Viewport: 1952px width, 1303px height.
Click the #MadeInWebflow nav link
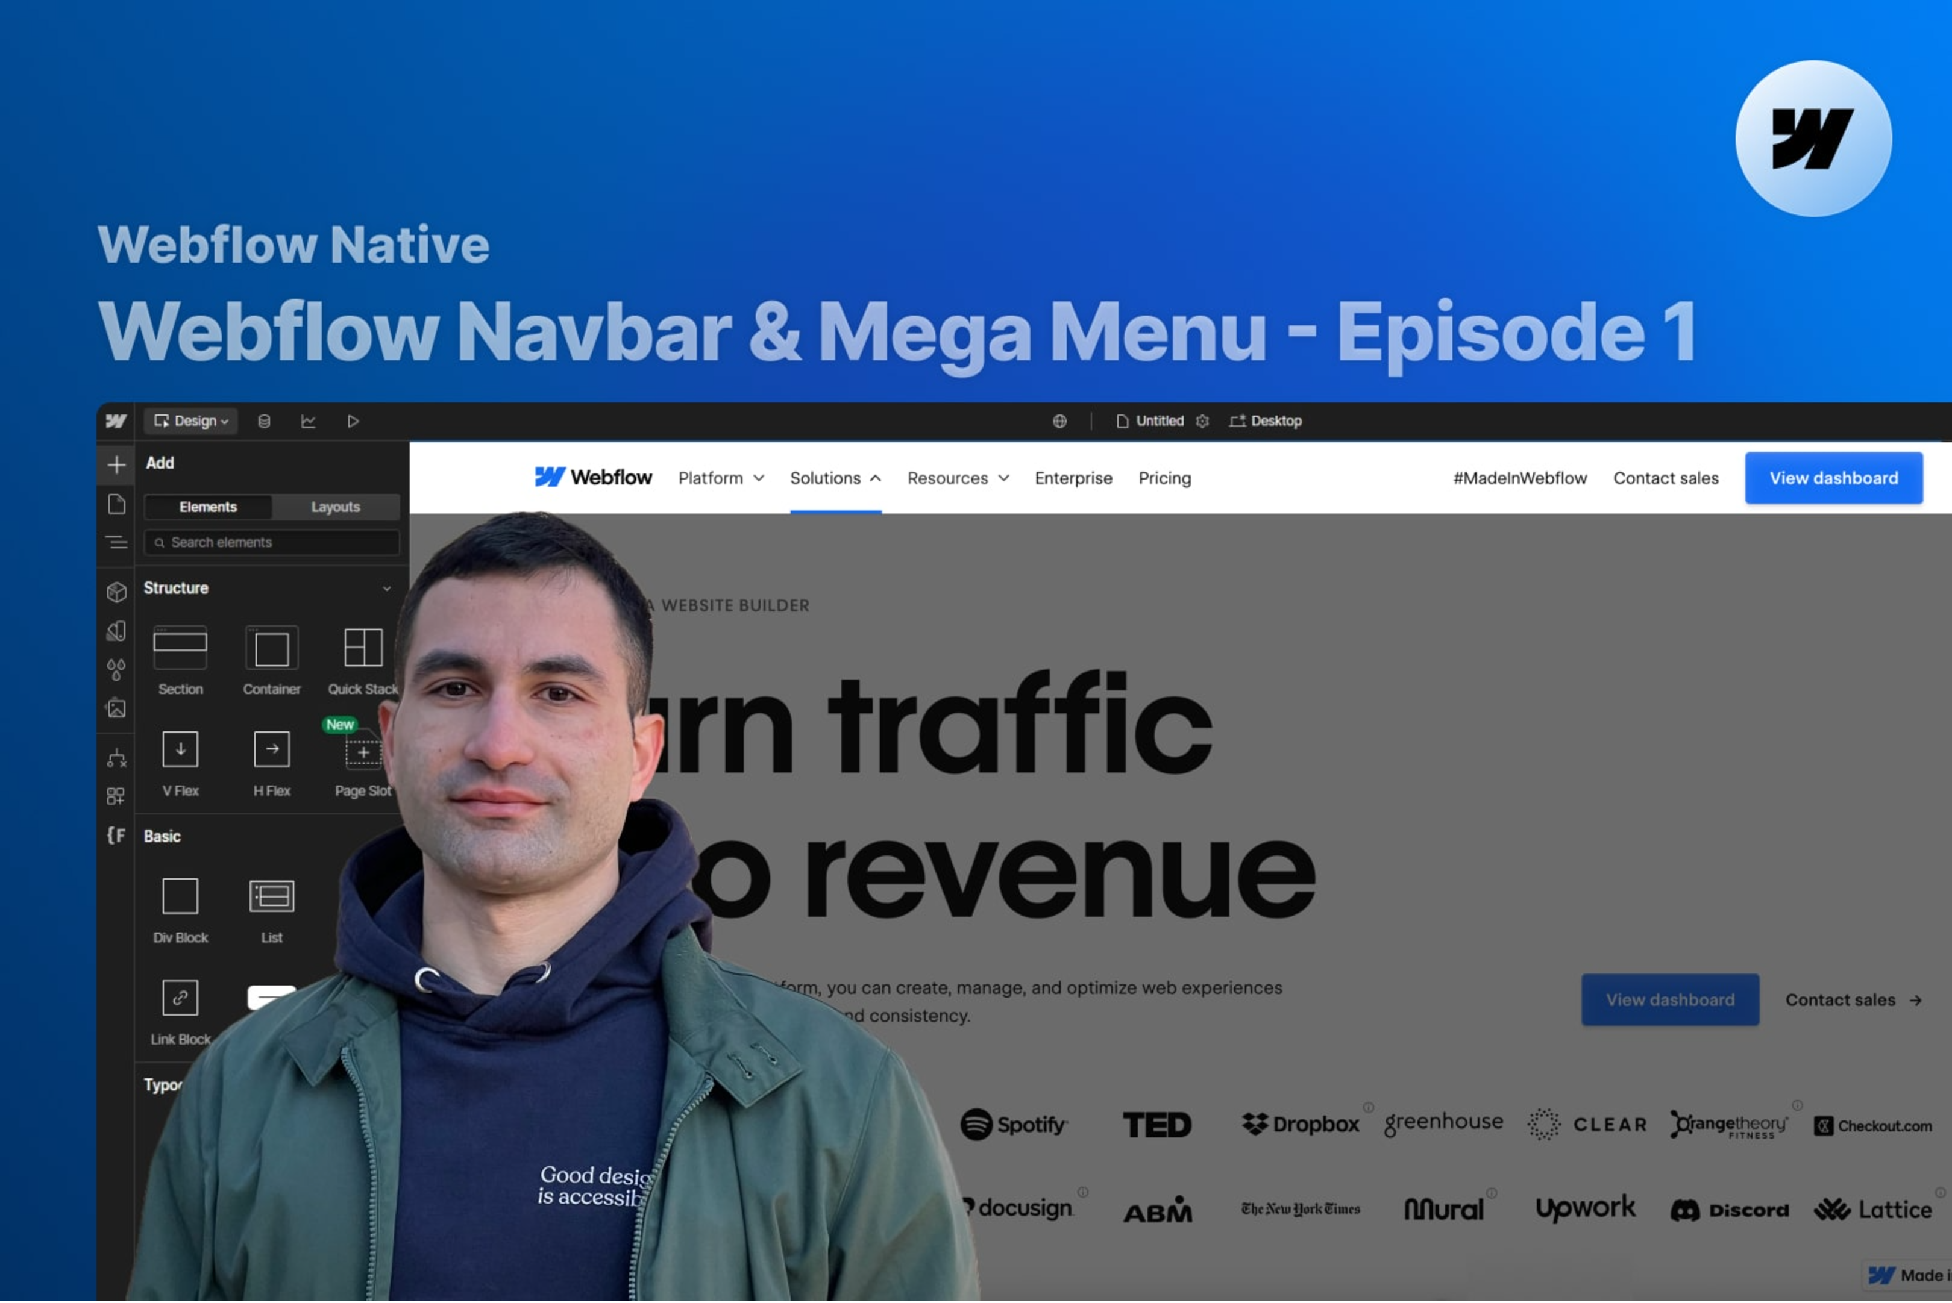pyautogui.click(x=1520, y=479)
